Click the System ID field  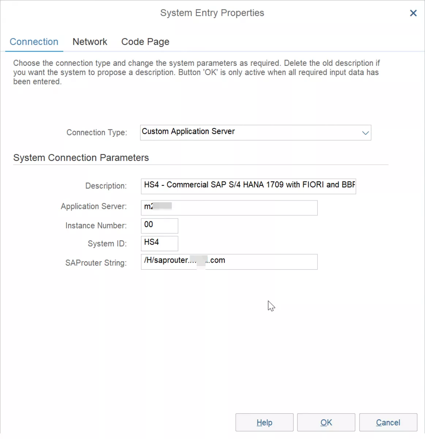159,243
